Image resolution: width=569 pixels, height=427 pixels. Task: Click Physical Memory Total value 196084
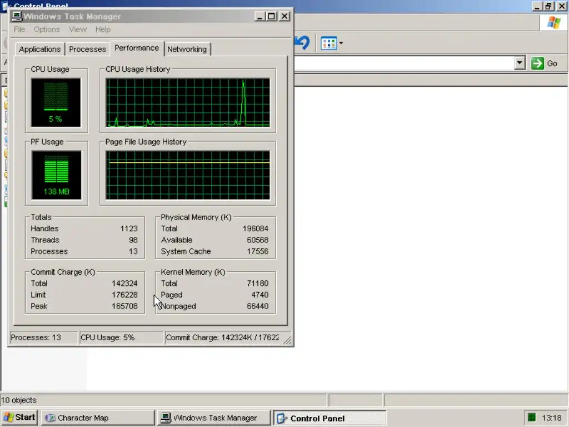(256, 229)
